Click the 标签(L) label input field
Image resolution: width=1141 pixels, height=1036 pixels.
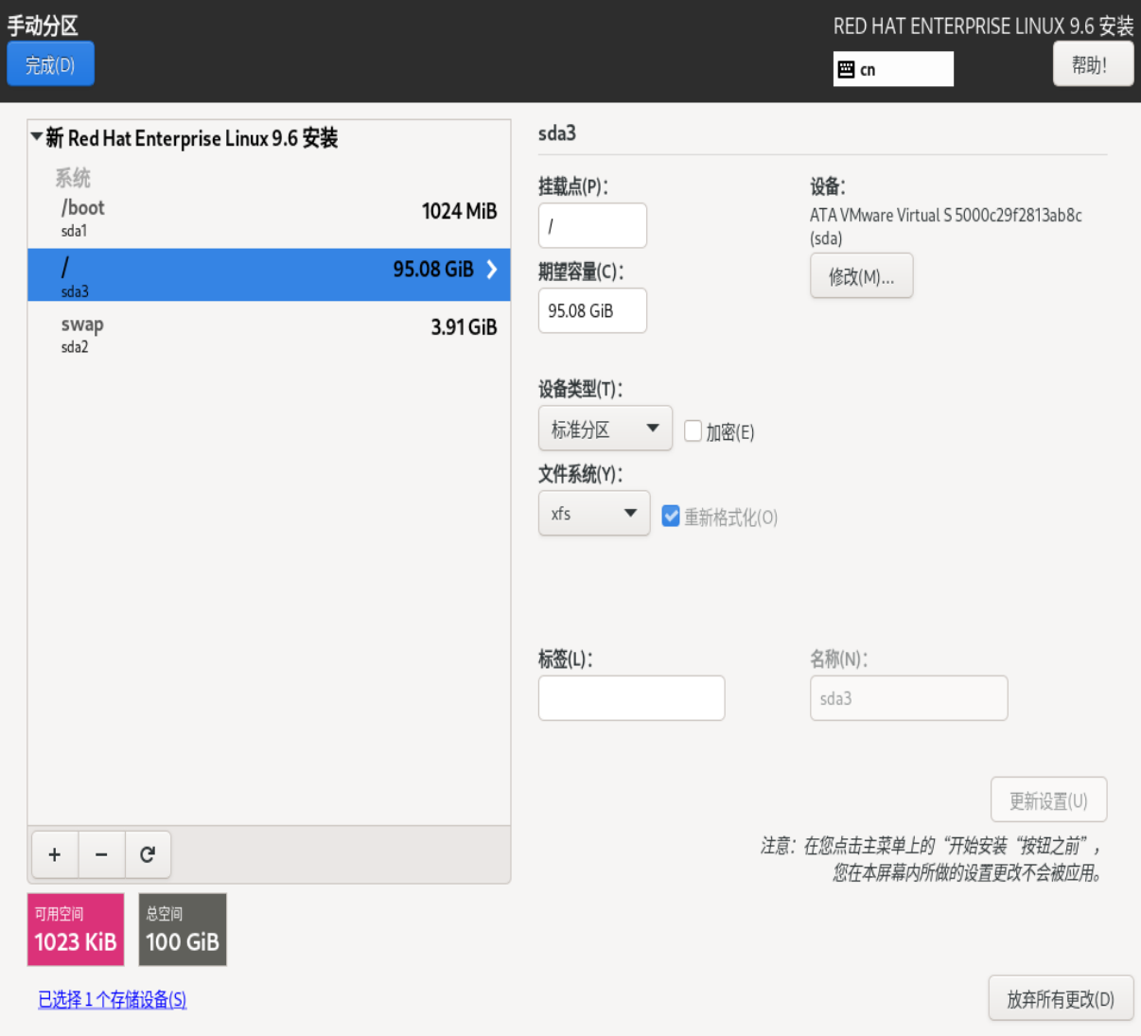(632, 698)
